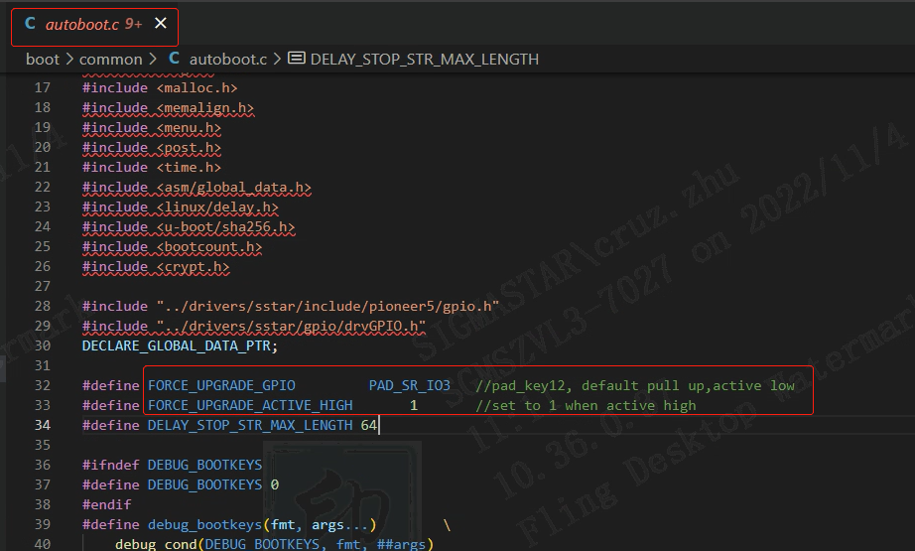Click the <malloc.h> include on line 17

coord(196,87)
